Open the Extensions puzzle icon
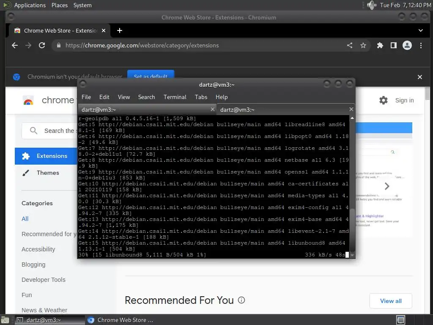 (x=380, y=45)
